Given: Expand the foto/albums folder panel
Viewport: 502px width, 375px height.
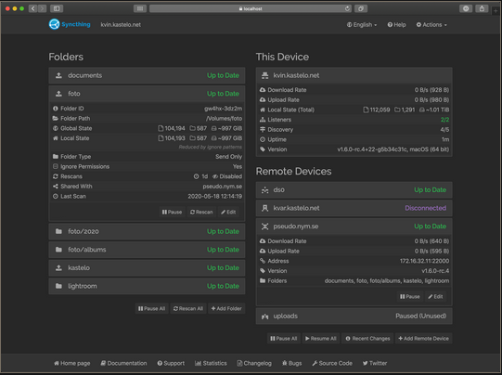Looking at the screenshot, I should coord(147,250).
